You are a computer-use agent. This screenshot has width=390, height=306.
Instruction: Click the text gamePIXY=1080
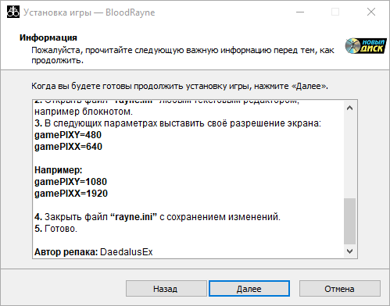pos(70,182)
